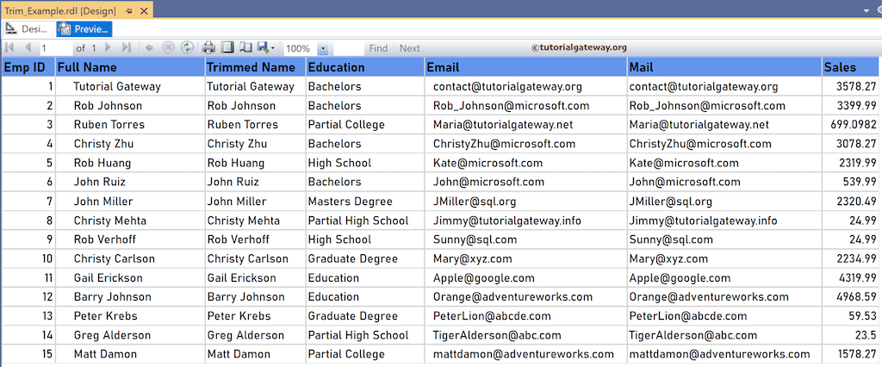The height and width of the screenshot is (367, 882).
Task: Click the Gail Erickson Trimmed Name cell
Action: click(x=255, y=278)
